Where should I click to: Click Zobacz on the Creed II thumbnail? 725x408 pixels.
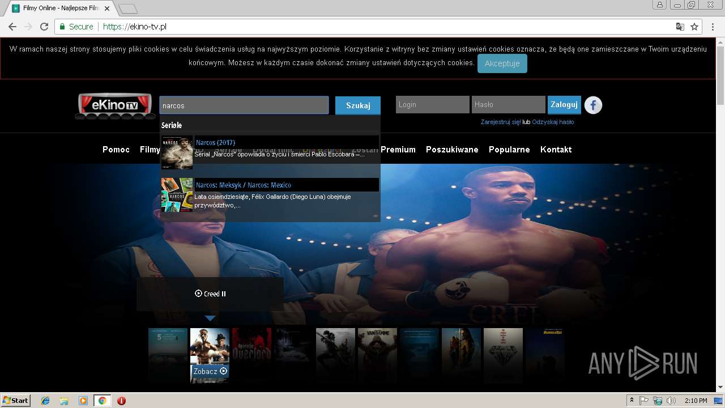pyautogui.click(x=210, y=371)
